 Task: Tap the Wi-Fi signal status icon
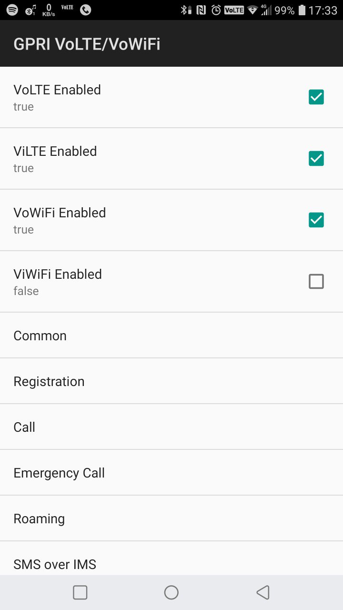pyautogui.click(x=252, y=10)
